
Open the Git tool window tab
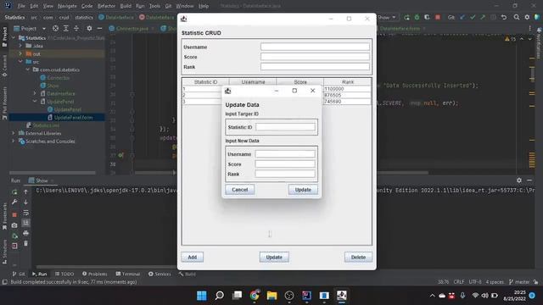coord(19,274)
